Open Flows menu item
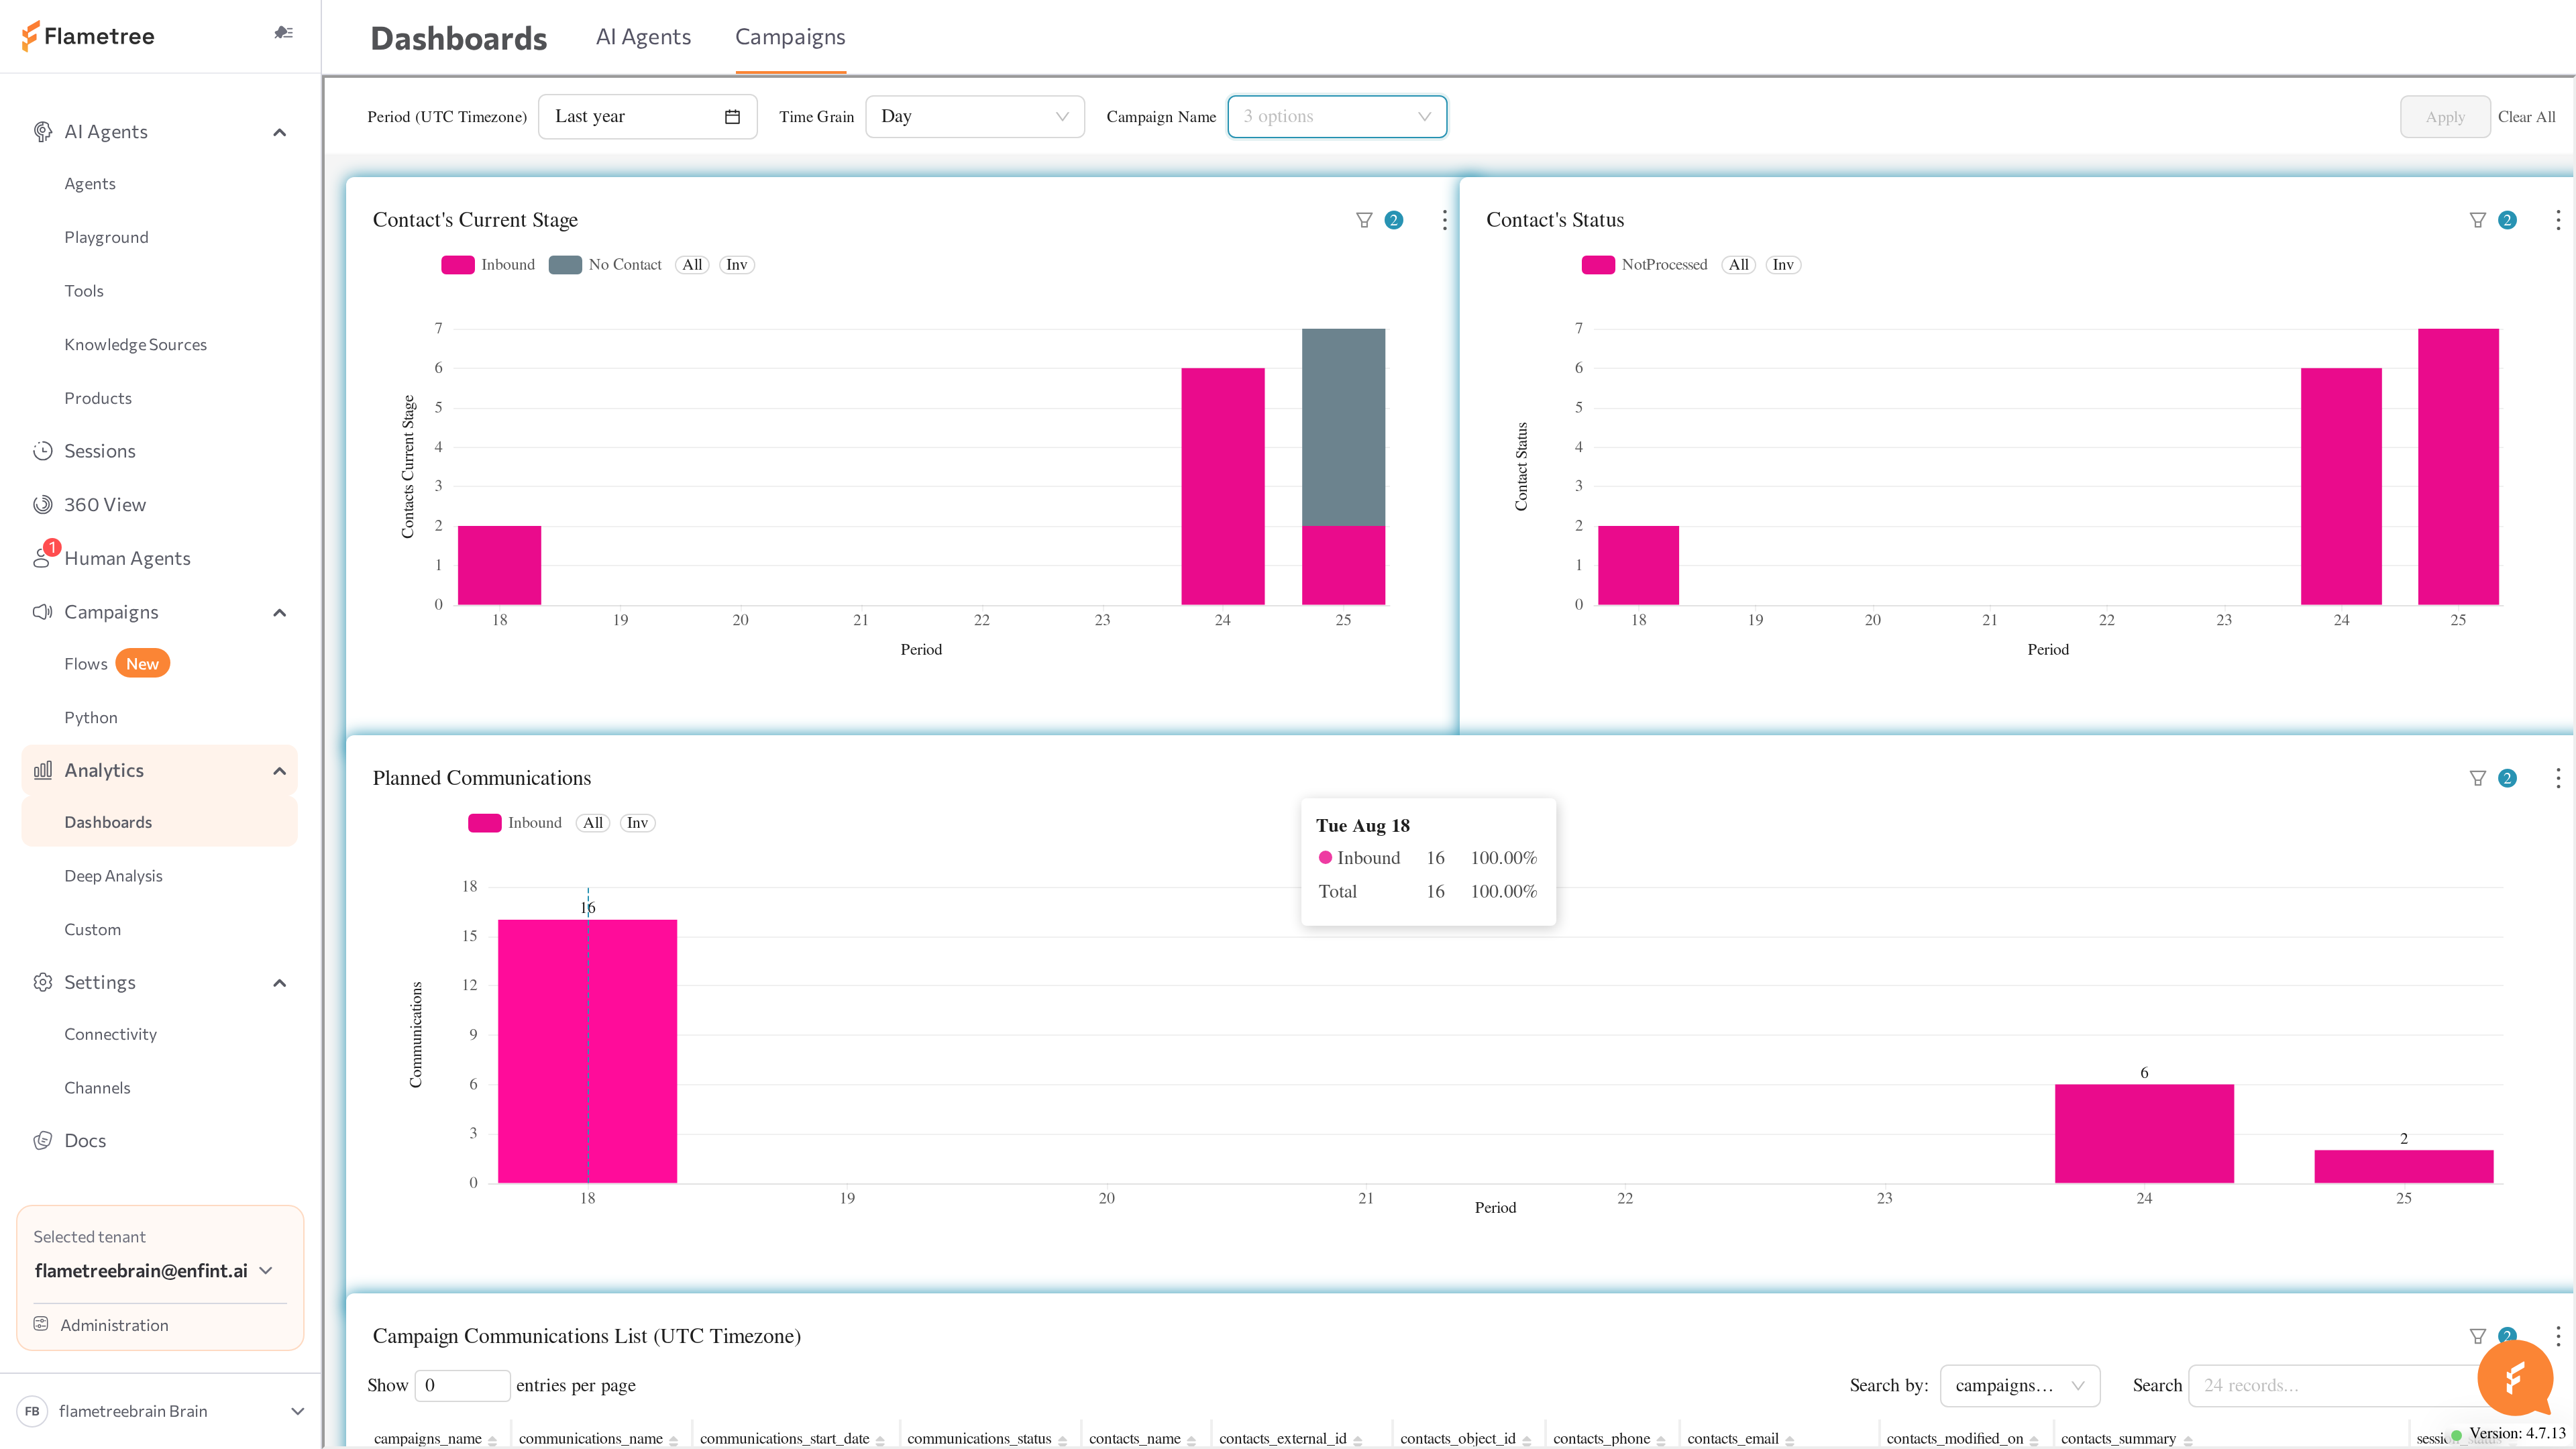Screen dimensions: 2576x1449 point(86,664)
